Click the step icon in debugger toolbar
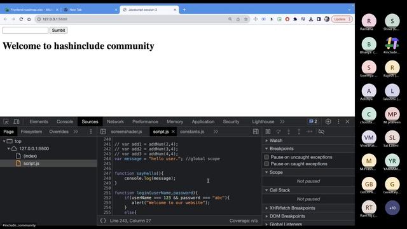Screen dimensions: 407x229 [x=310, y=132]
